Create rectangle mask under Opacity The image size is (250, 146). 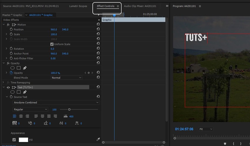coord(19,68)
